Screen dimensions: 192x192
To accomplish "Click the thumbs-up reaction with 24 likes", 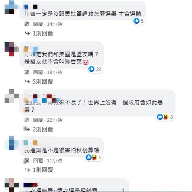I will pos(91,69).
